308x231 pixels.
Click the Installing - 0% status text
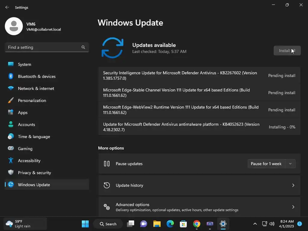point(282,127)
